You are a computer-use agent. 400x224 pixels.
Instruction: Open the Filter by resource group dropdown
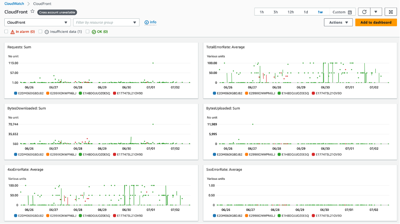pos(106,23)
